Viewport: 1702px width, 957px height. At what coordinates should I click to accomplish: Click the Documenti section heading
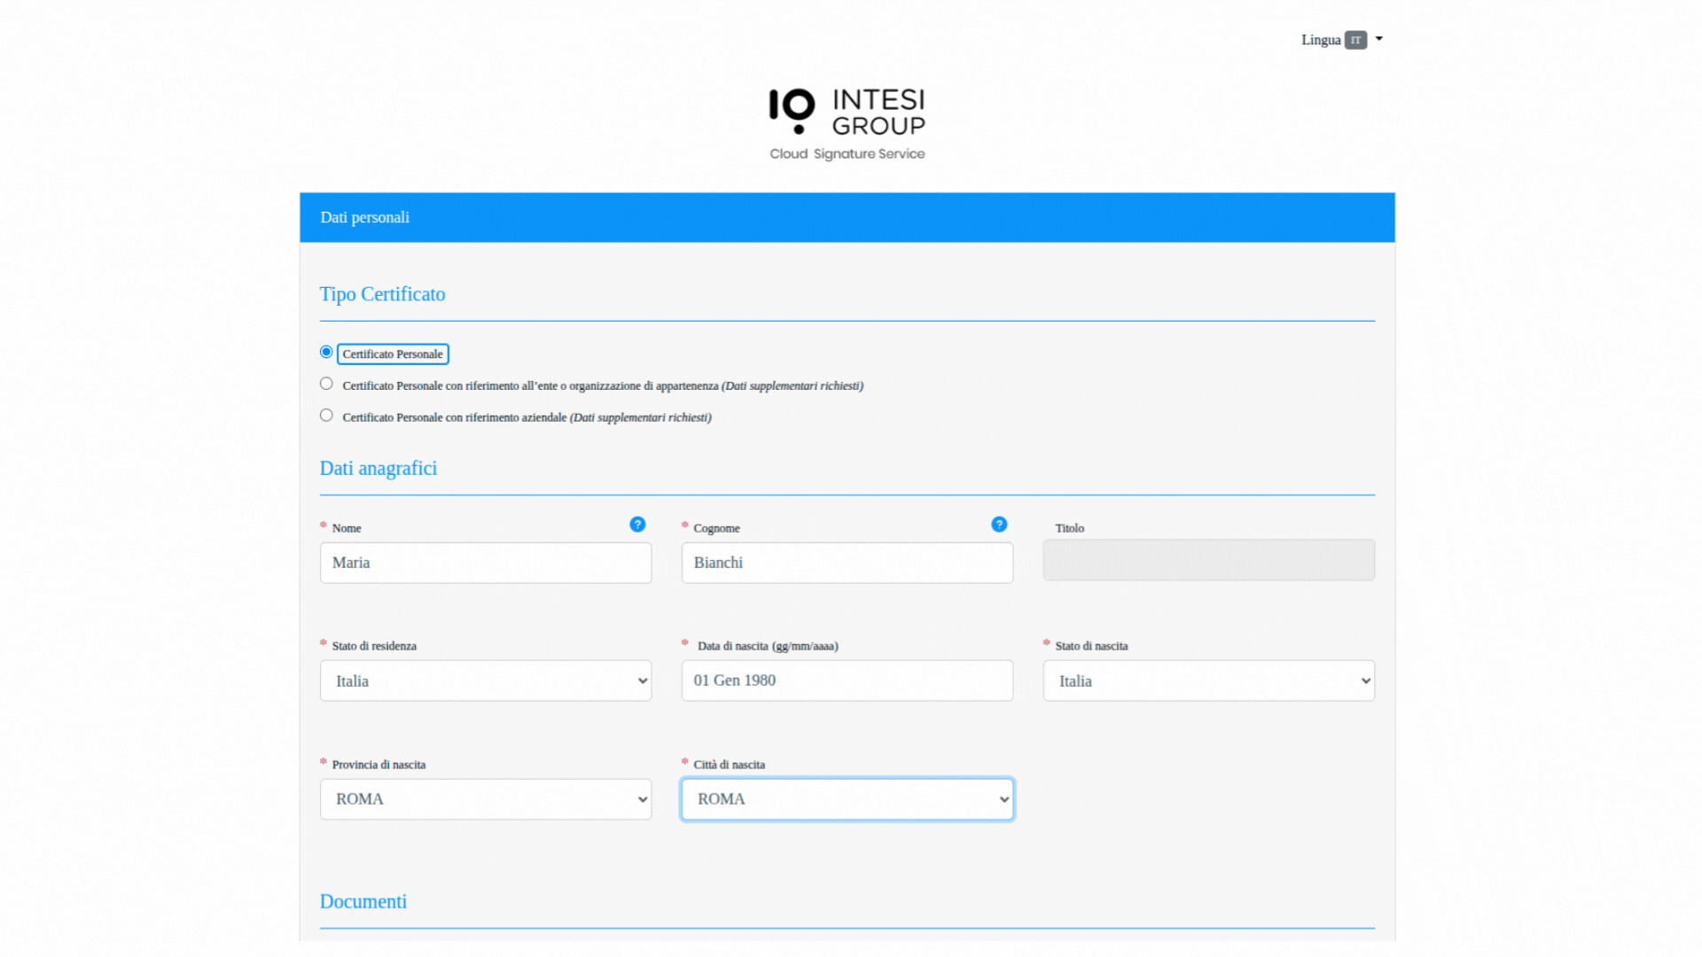pyautogui.click(x=363, y=901)
